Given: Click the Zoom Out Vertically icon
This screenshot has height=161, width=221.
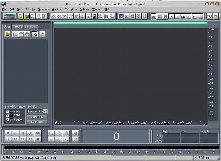Looking at the screenshot, I should 75,139.
